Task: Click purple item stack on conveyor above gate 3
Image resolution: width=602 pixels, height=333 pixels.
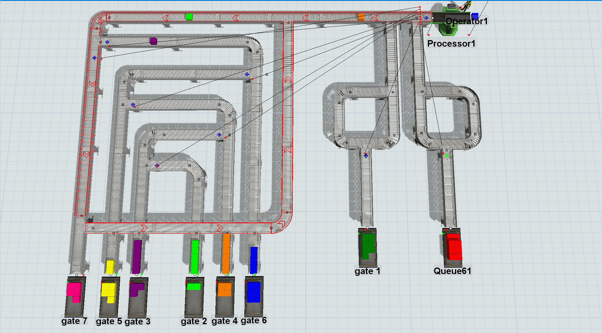Action: click(137, 257)
